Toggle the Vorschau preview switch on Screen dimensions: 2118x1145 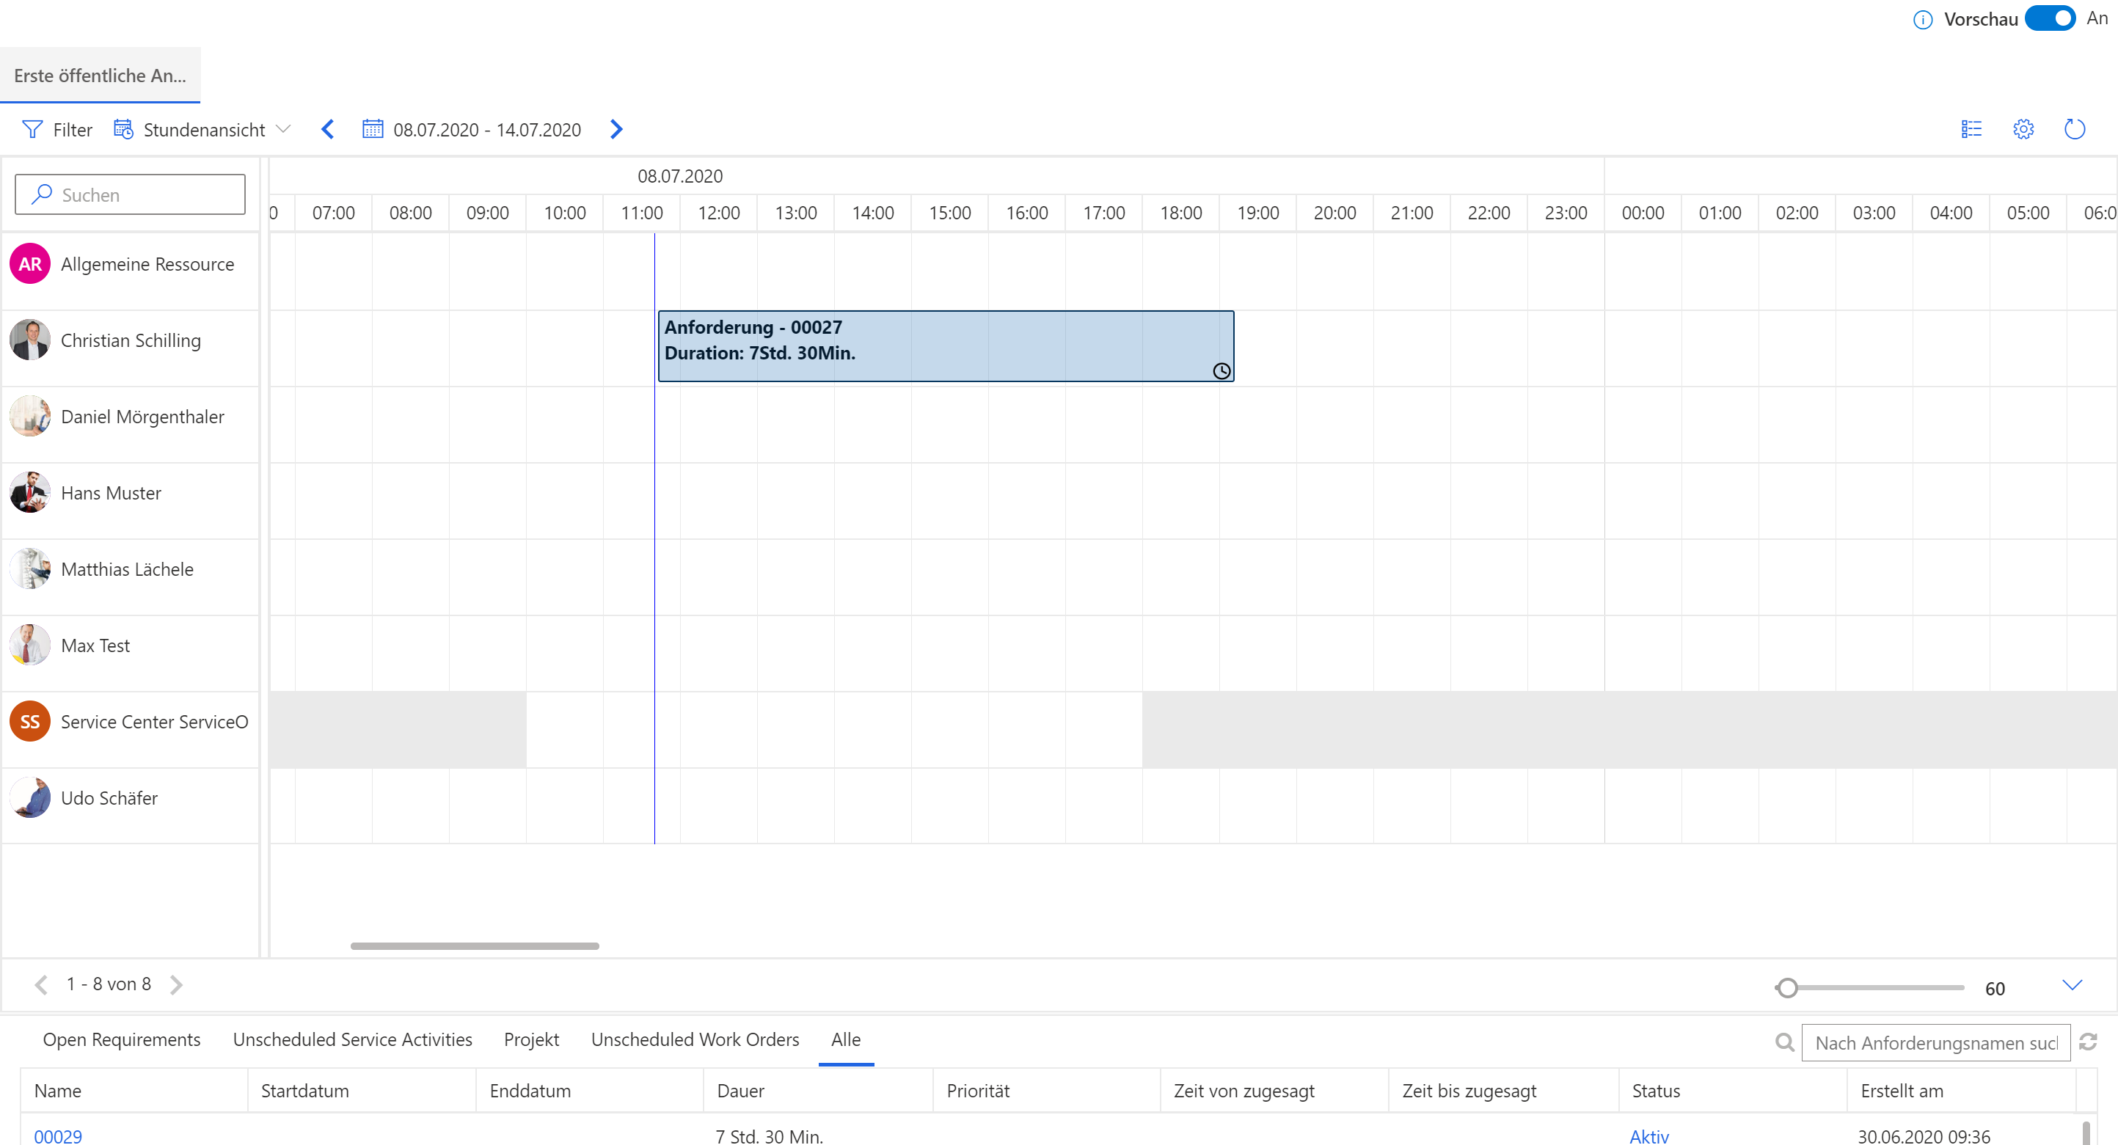(x=2046, y=17)
